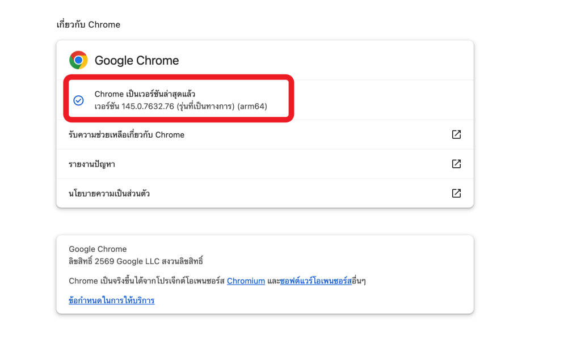Open the Chromium project link
This screenshot has width=581, height=348.
(x=246, y=281)
